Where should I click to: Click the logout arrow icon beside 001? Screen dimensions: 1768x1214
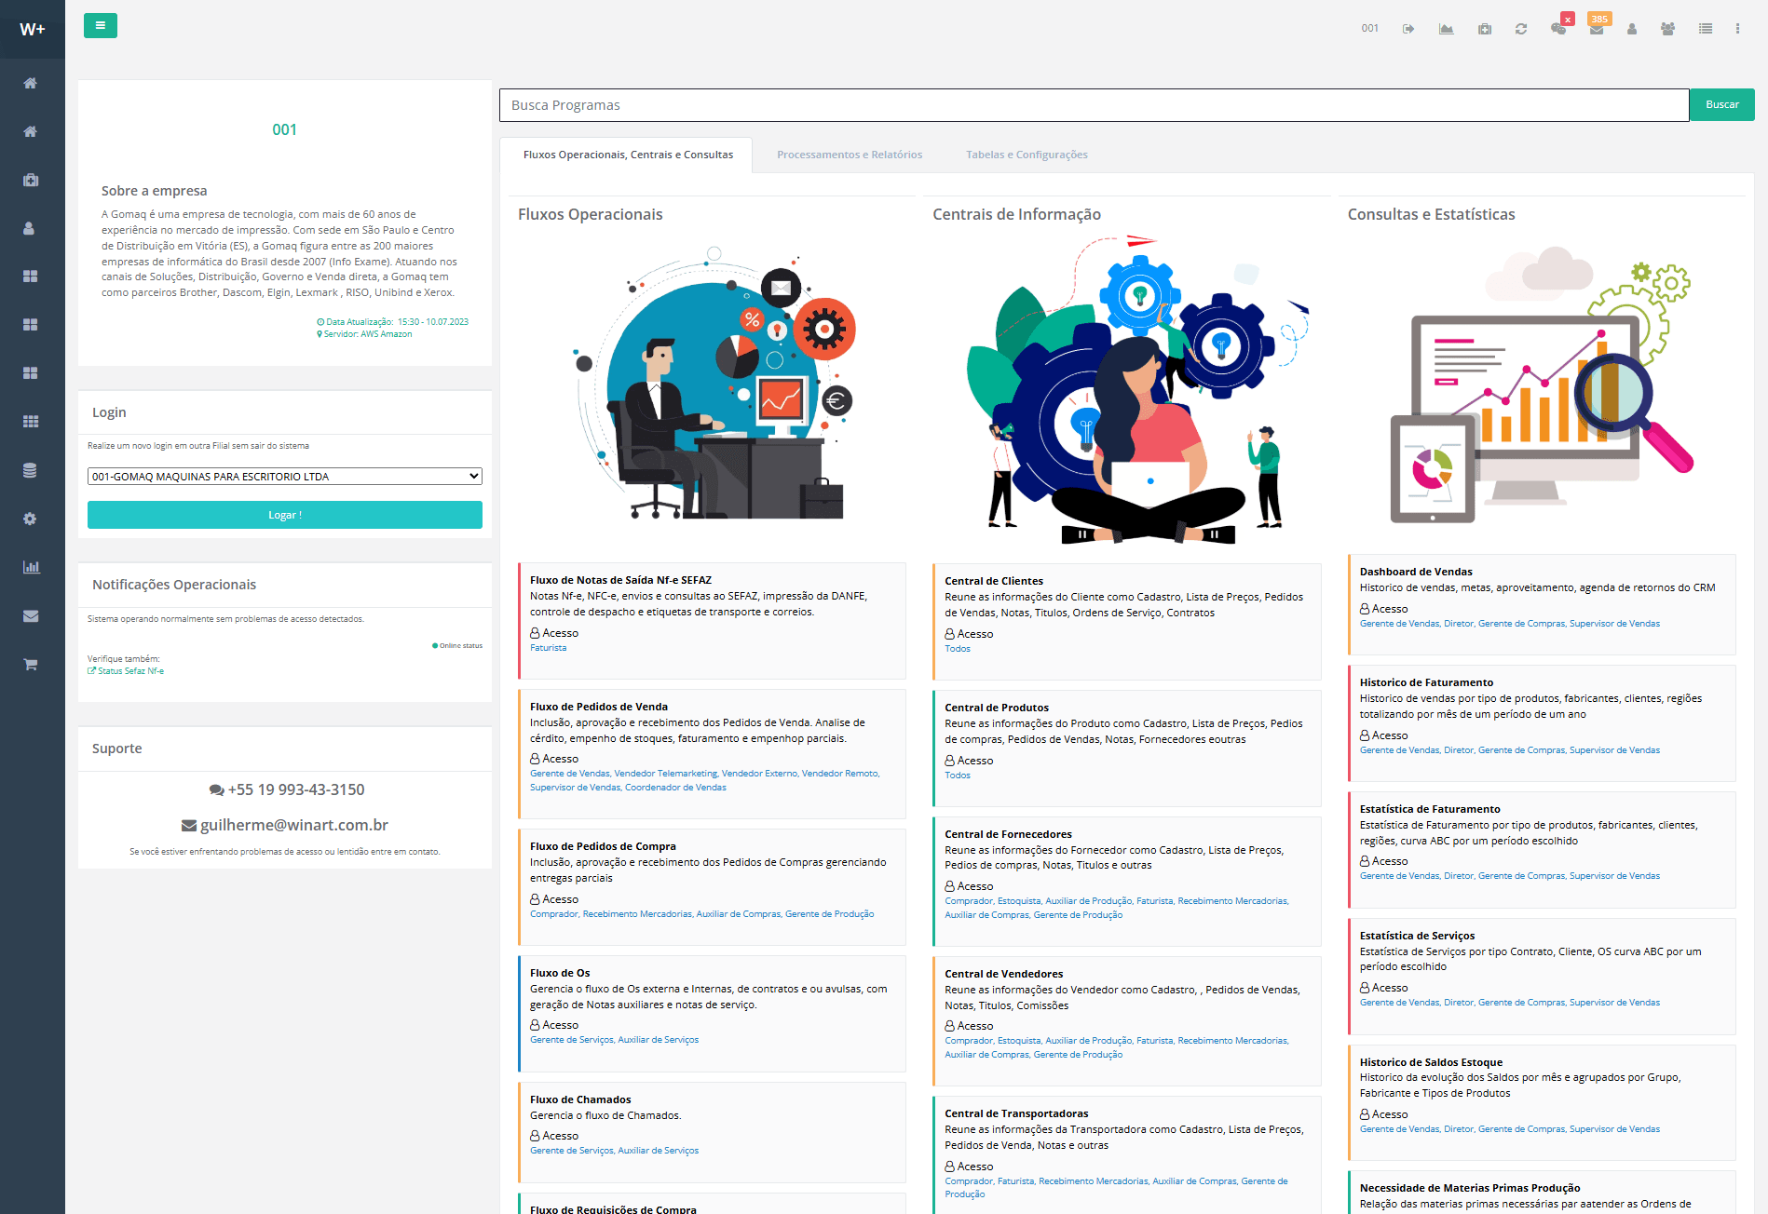pyautogui.click(x=1408, y=29)
